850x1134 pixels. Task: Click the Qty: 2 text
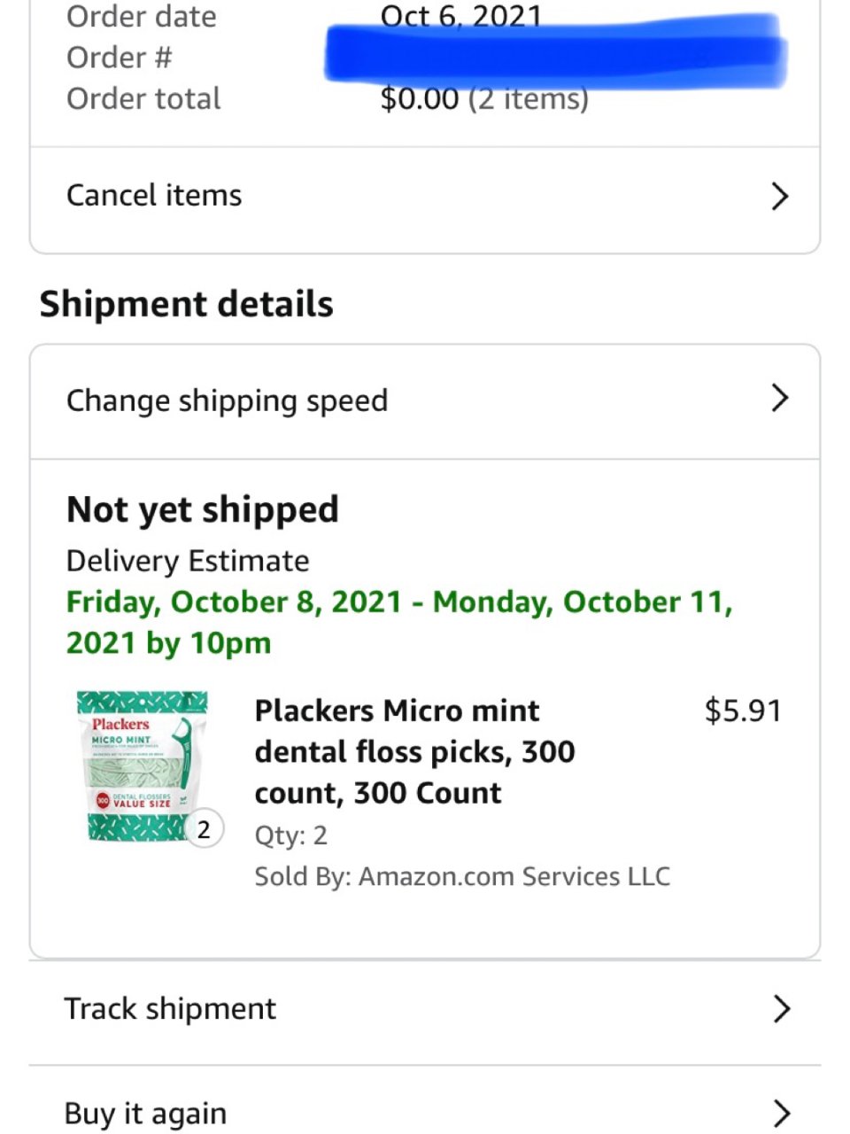(290, 835)
